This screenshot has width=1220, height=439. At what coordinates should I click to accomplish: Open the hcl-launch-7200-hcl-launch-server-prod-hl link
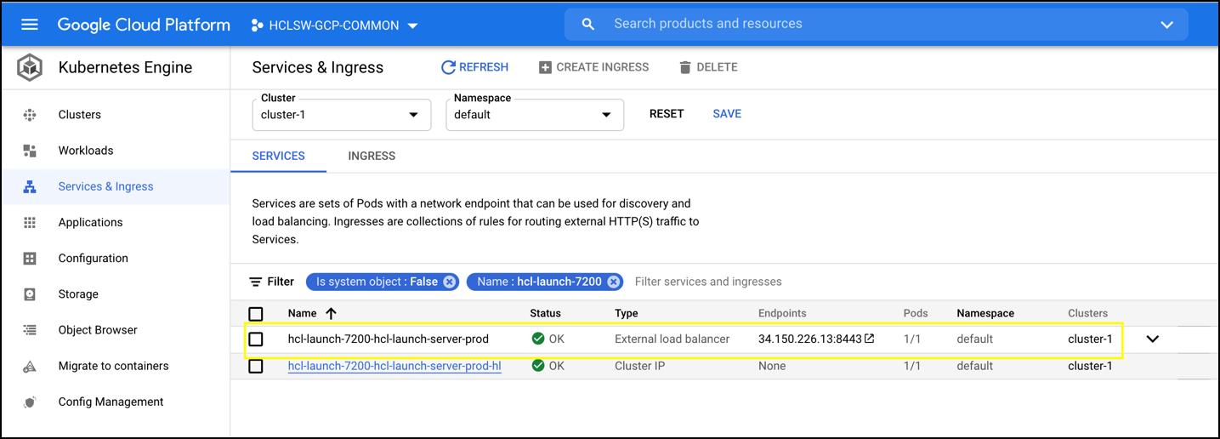point(394,366)
